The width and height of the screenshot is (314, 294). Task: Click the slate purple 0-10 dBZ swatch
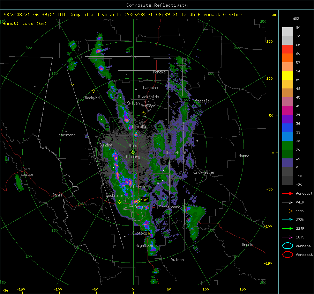[x=287, y=163]
